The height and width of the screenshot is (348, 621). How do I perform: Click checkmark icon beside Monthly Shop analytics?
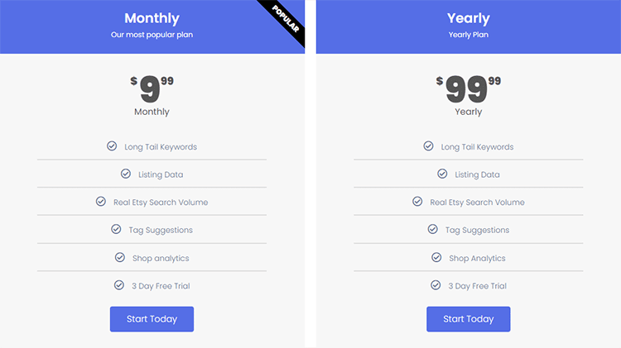[120, 258]
